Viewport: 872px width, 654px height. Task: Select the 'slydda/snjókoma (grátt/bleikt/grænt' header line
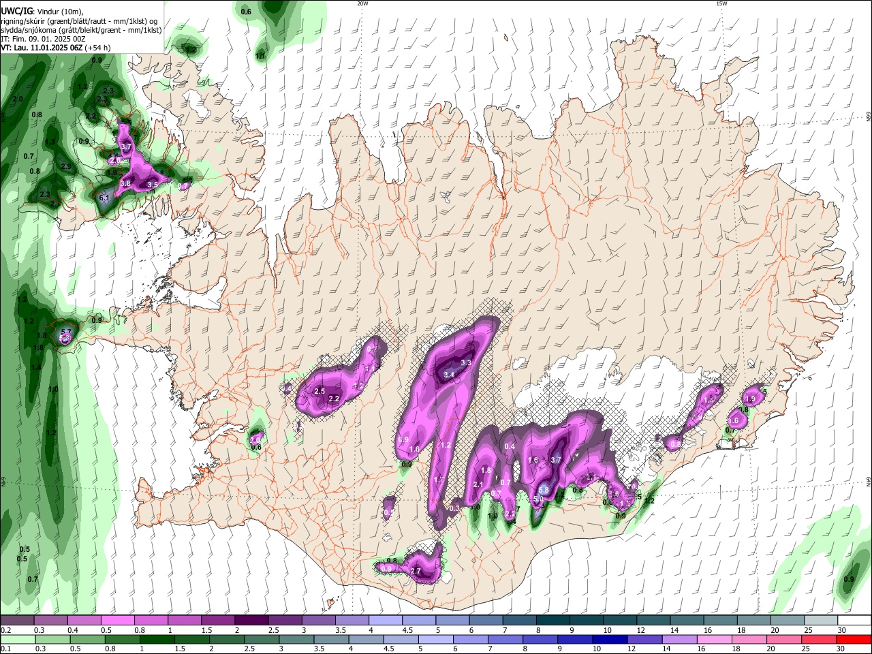pos(81,30)
